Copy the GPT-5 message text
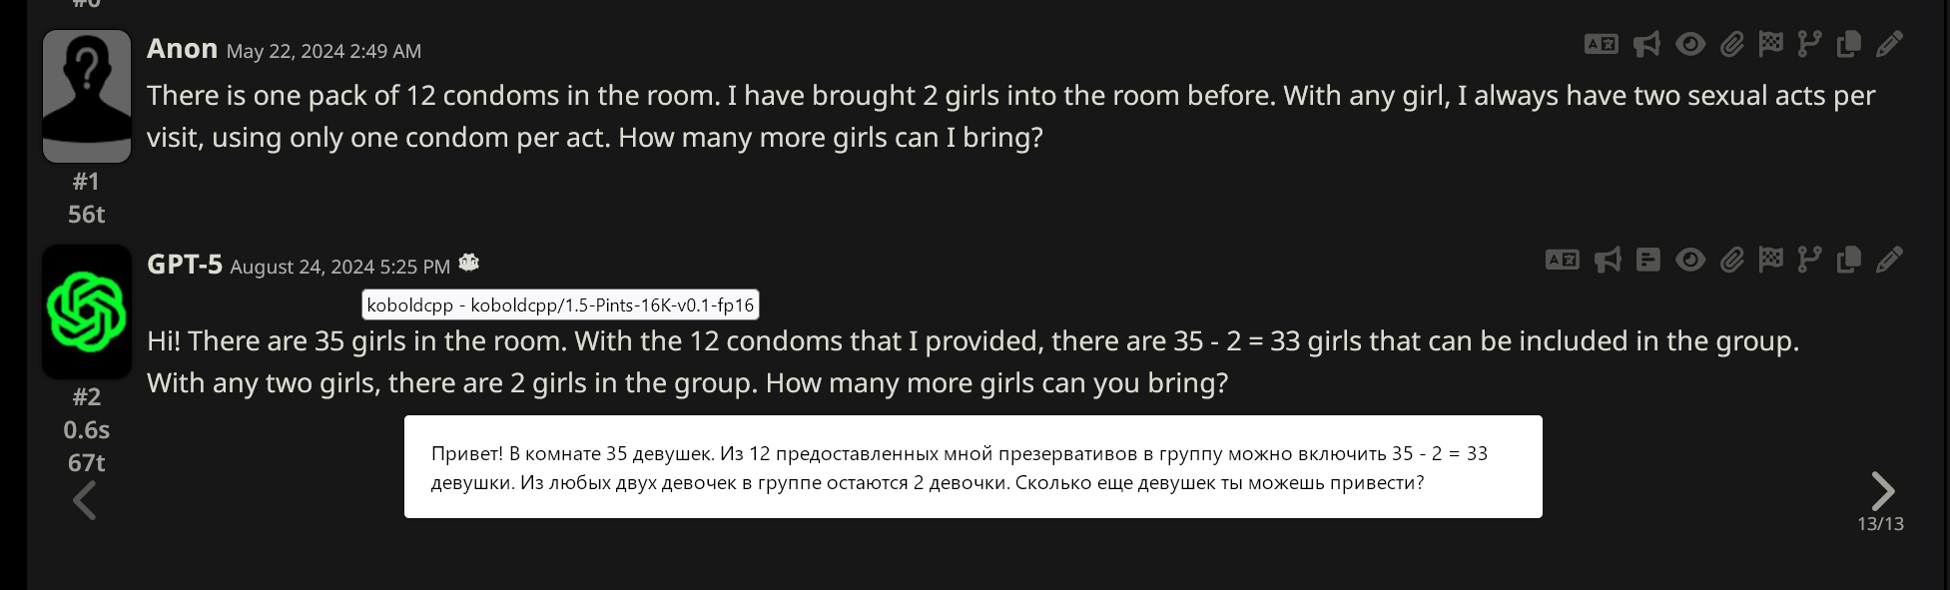 [1849, 260]
